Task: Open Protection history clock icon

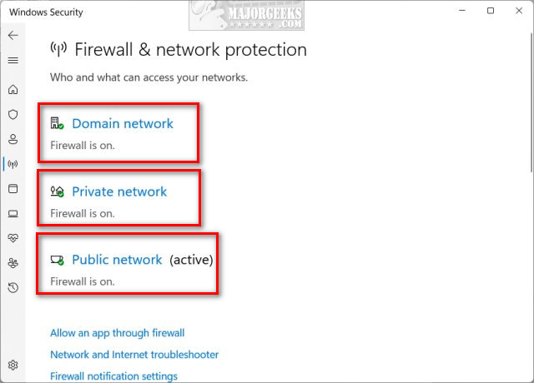Action: tap(13, 288)
